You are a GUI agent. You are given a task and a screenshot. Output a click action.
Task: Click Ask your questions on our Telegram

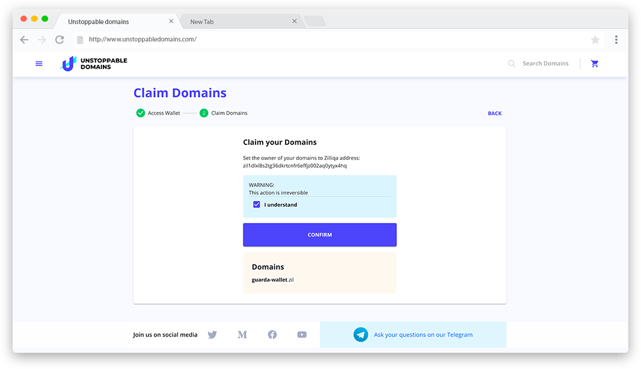click(x=423, y=335)
